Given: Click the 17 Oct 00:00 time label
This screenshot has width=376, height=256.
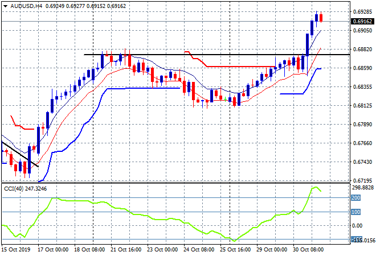Looking at the screenshot, I should click(53, 250).
